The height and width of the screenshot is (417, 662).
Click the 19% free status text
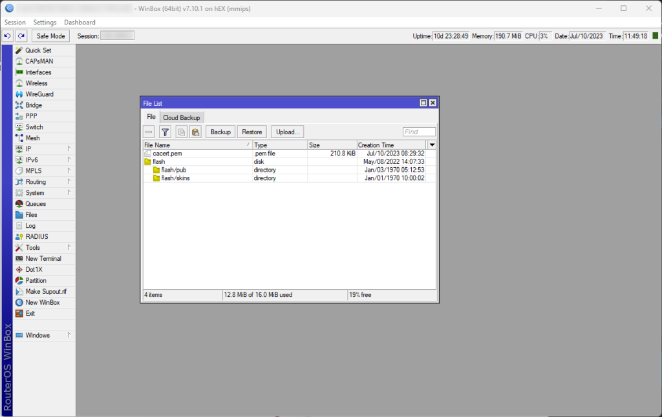[x=360, y=295]
